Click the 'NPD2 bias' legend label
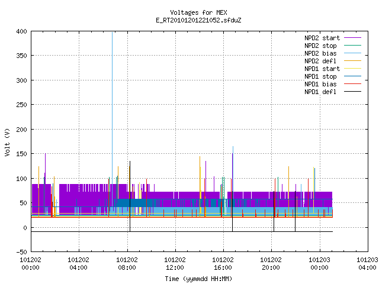Viewport: 379px width, 284px height. [320, 53]
